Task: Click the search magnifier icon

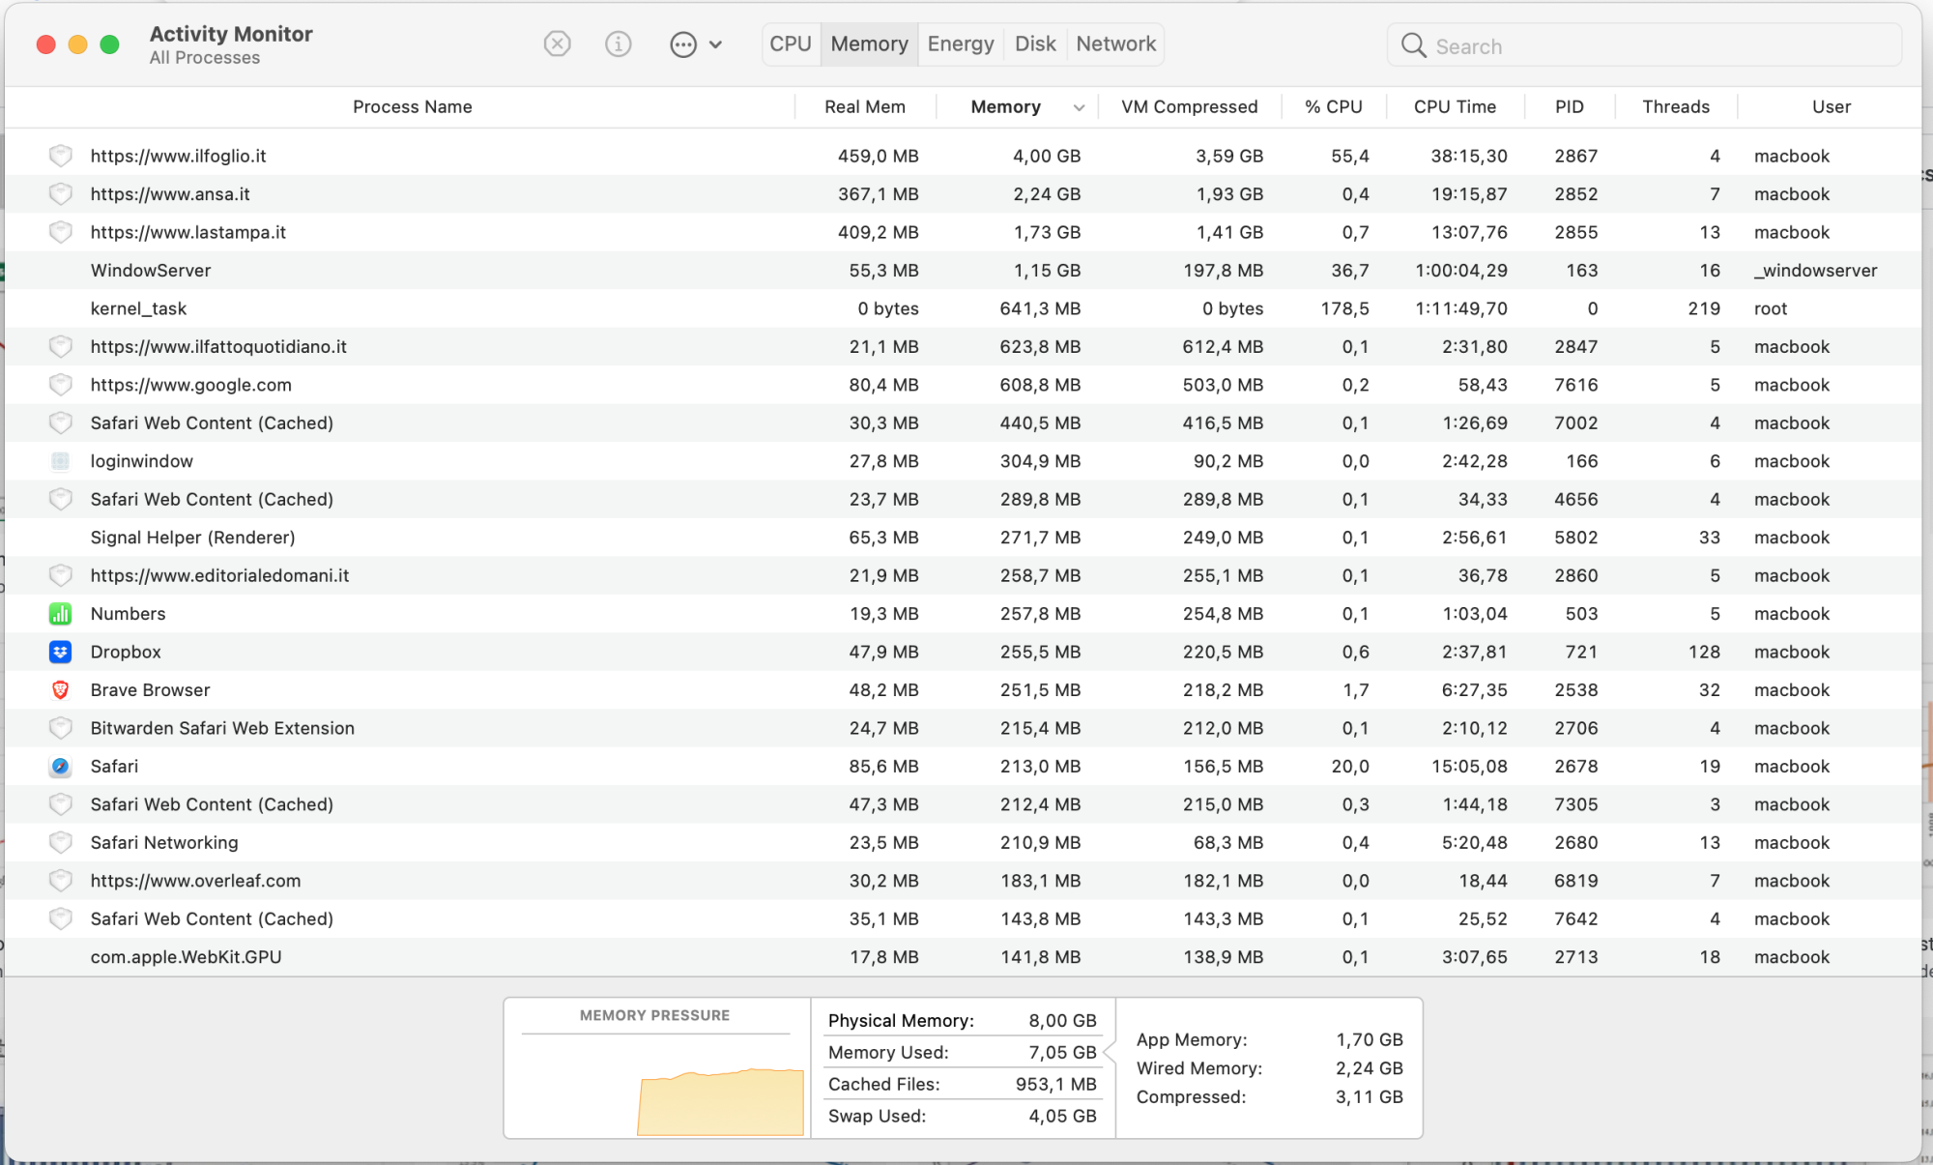Action: click(1413, 45)
